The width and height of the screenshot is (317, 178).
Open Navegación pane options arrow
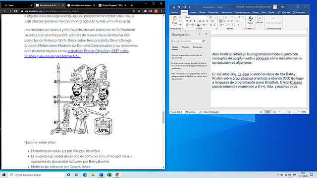(x=199, y=34)
